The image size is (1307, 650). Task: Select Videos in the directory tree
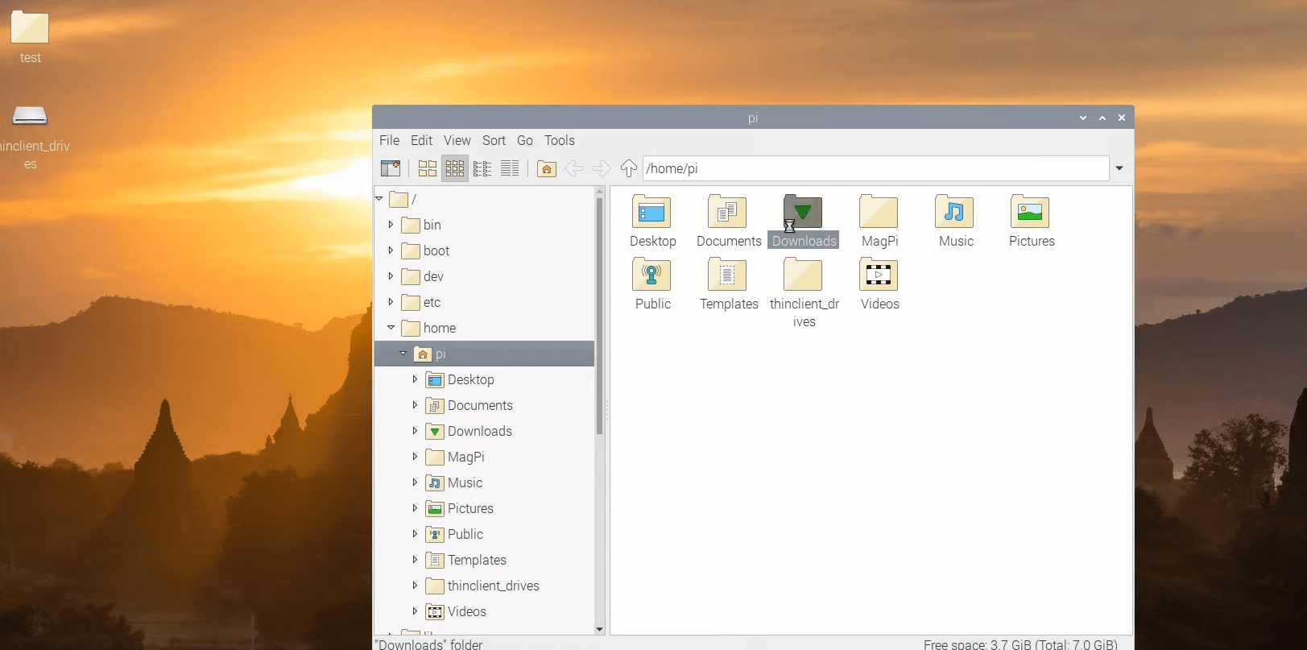467,611
